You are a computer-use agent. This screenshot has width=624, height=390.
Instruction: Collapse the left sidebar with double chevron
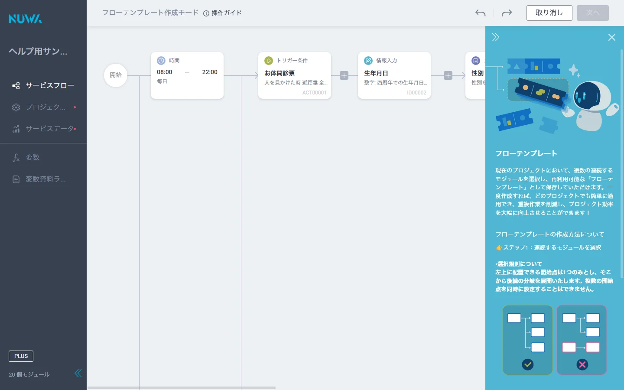click(78, 374)
